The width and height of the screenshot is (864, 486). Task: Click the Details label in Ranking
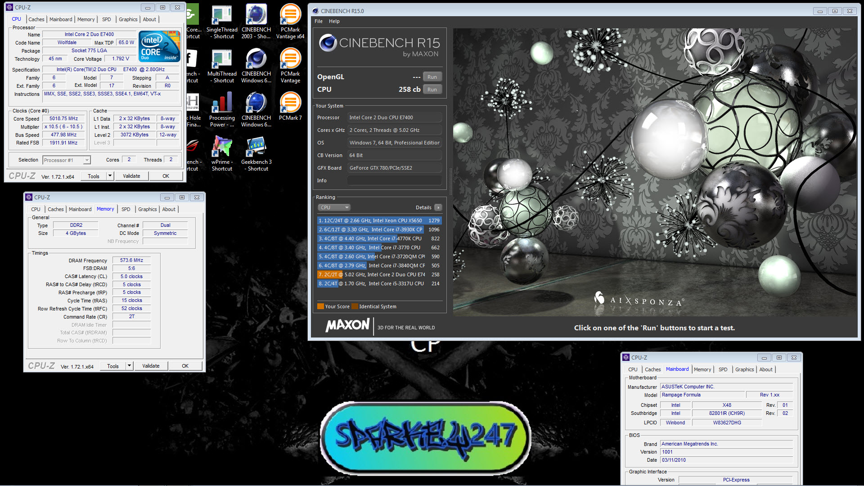click(x=423, y=207)
